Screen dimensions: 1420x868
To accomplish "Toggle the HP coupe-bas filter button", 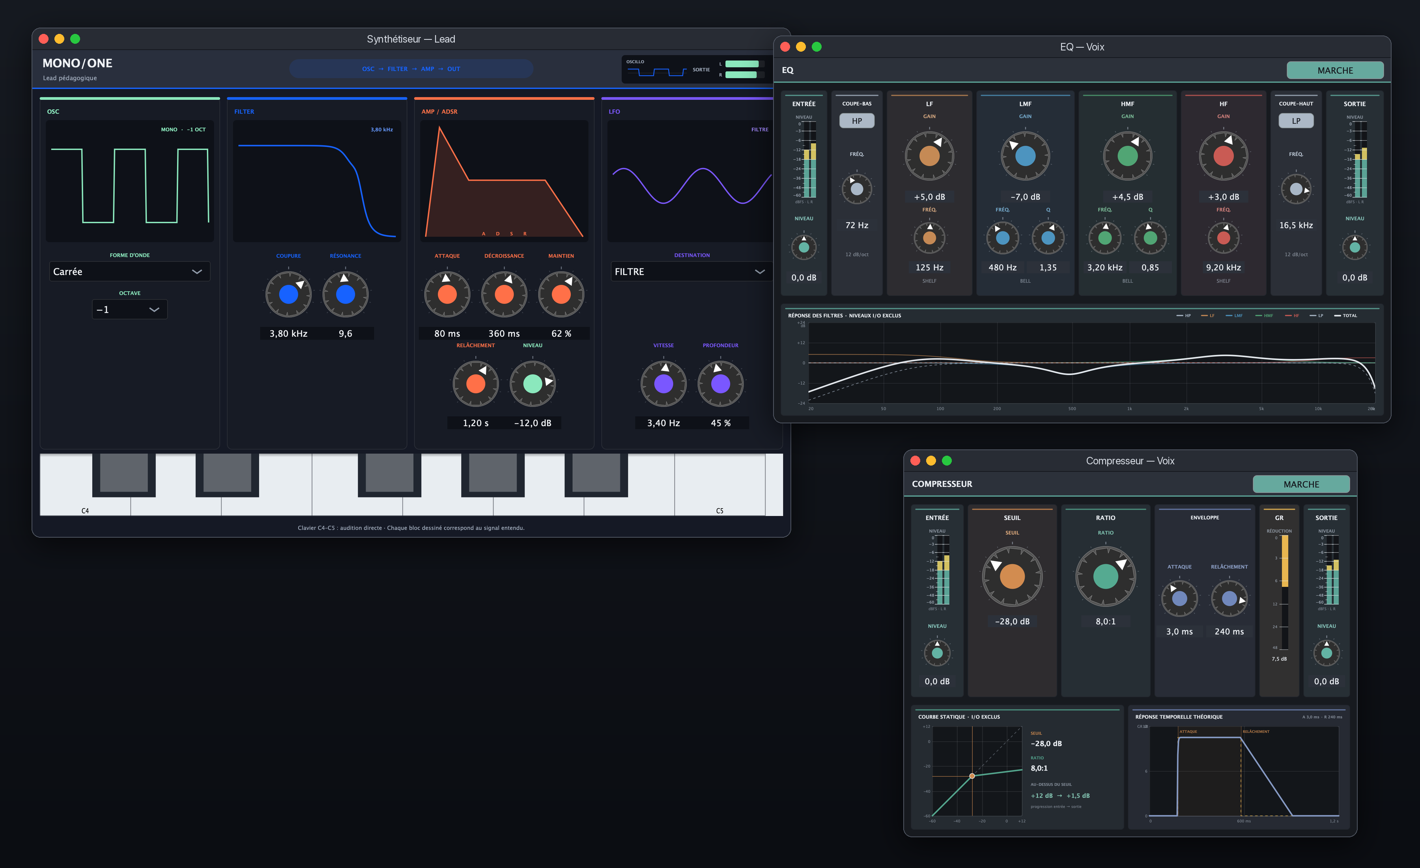I will (x=857, y=121).
